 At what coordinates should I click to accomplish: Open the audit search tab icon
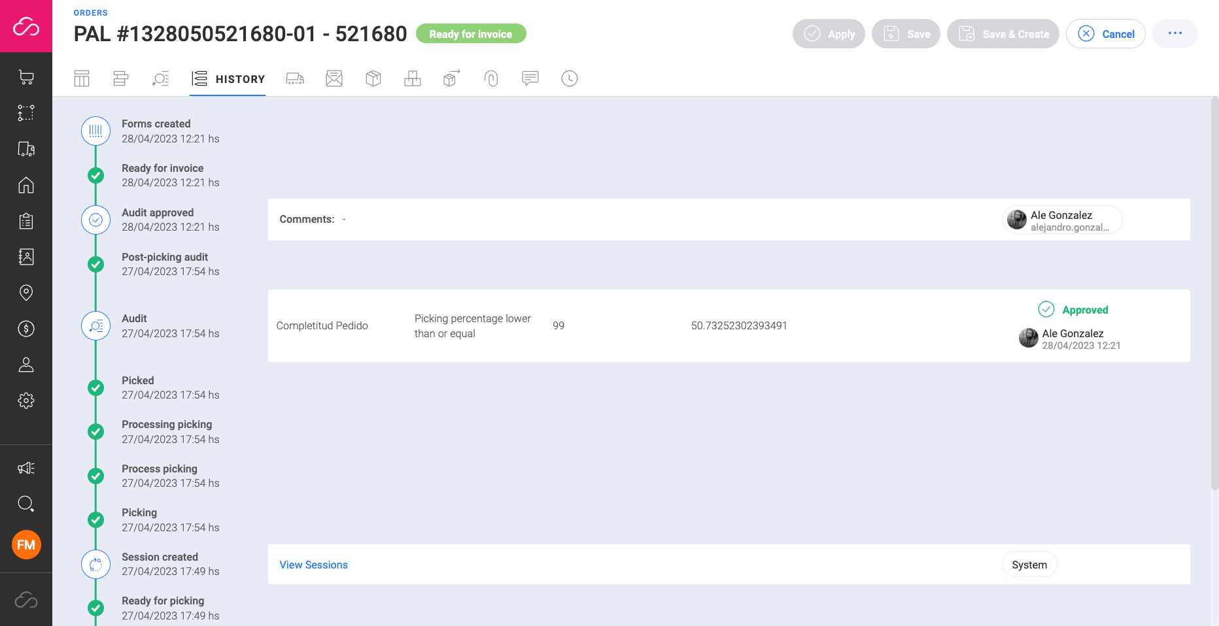(x=160, y=78)
